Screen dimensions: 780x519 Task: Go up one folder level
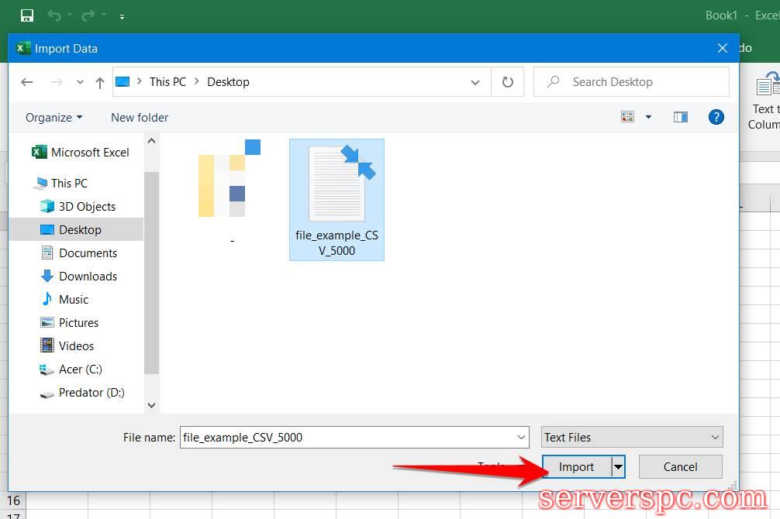(x=99, y=82)
